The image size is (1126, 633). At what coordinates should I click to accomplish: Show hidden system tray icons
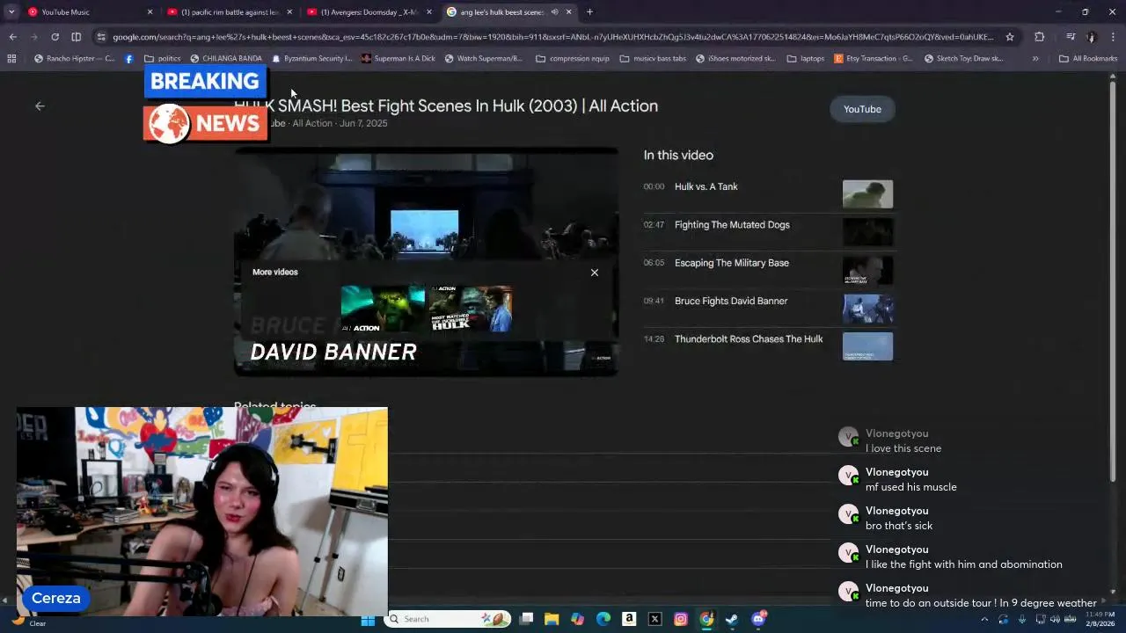pyautogui.click(x=984, y=619)
